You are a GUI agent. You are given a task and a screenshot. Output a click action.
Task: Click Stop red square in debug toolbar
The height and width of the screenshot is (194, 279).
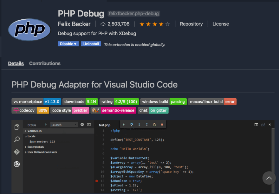pyautogui.click(x=162, y=125)
